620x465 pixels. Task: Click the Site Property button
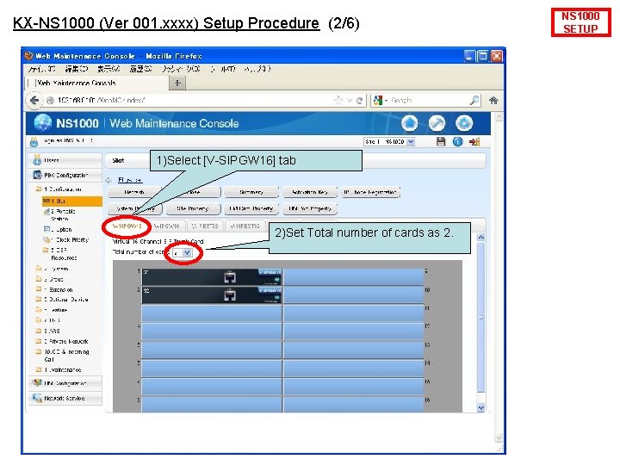click(193, 208)
